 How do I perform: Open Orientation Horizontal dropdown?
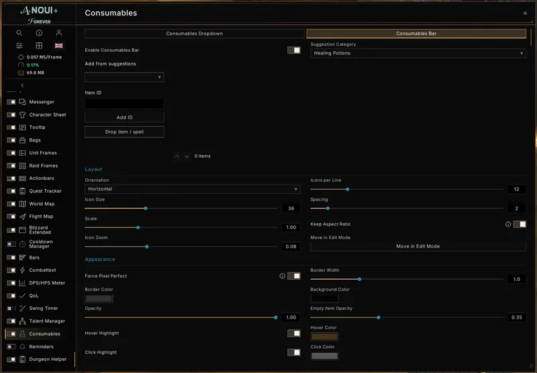(x=193, y=189)
